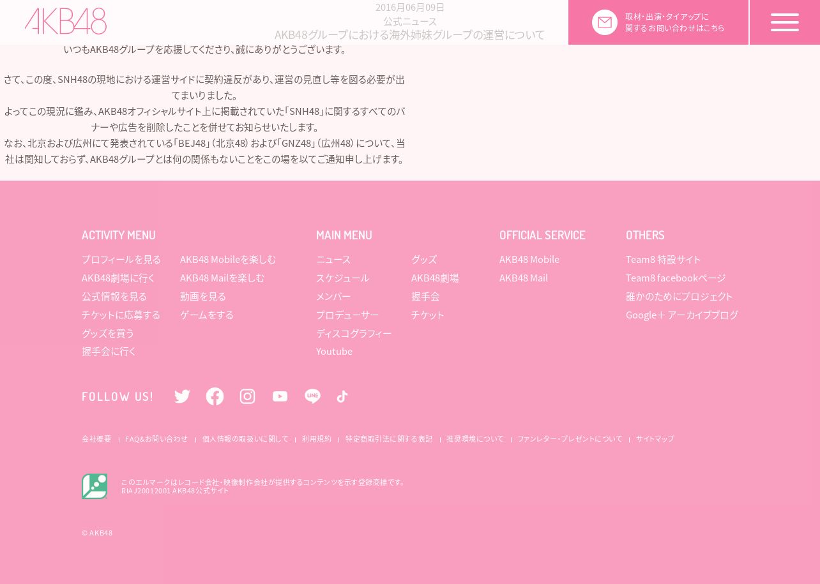Open the Instagram follow icon

[x=247, y=396]
